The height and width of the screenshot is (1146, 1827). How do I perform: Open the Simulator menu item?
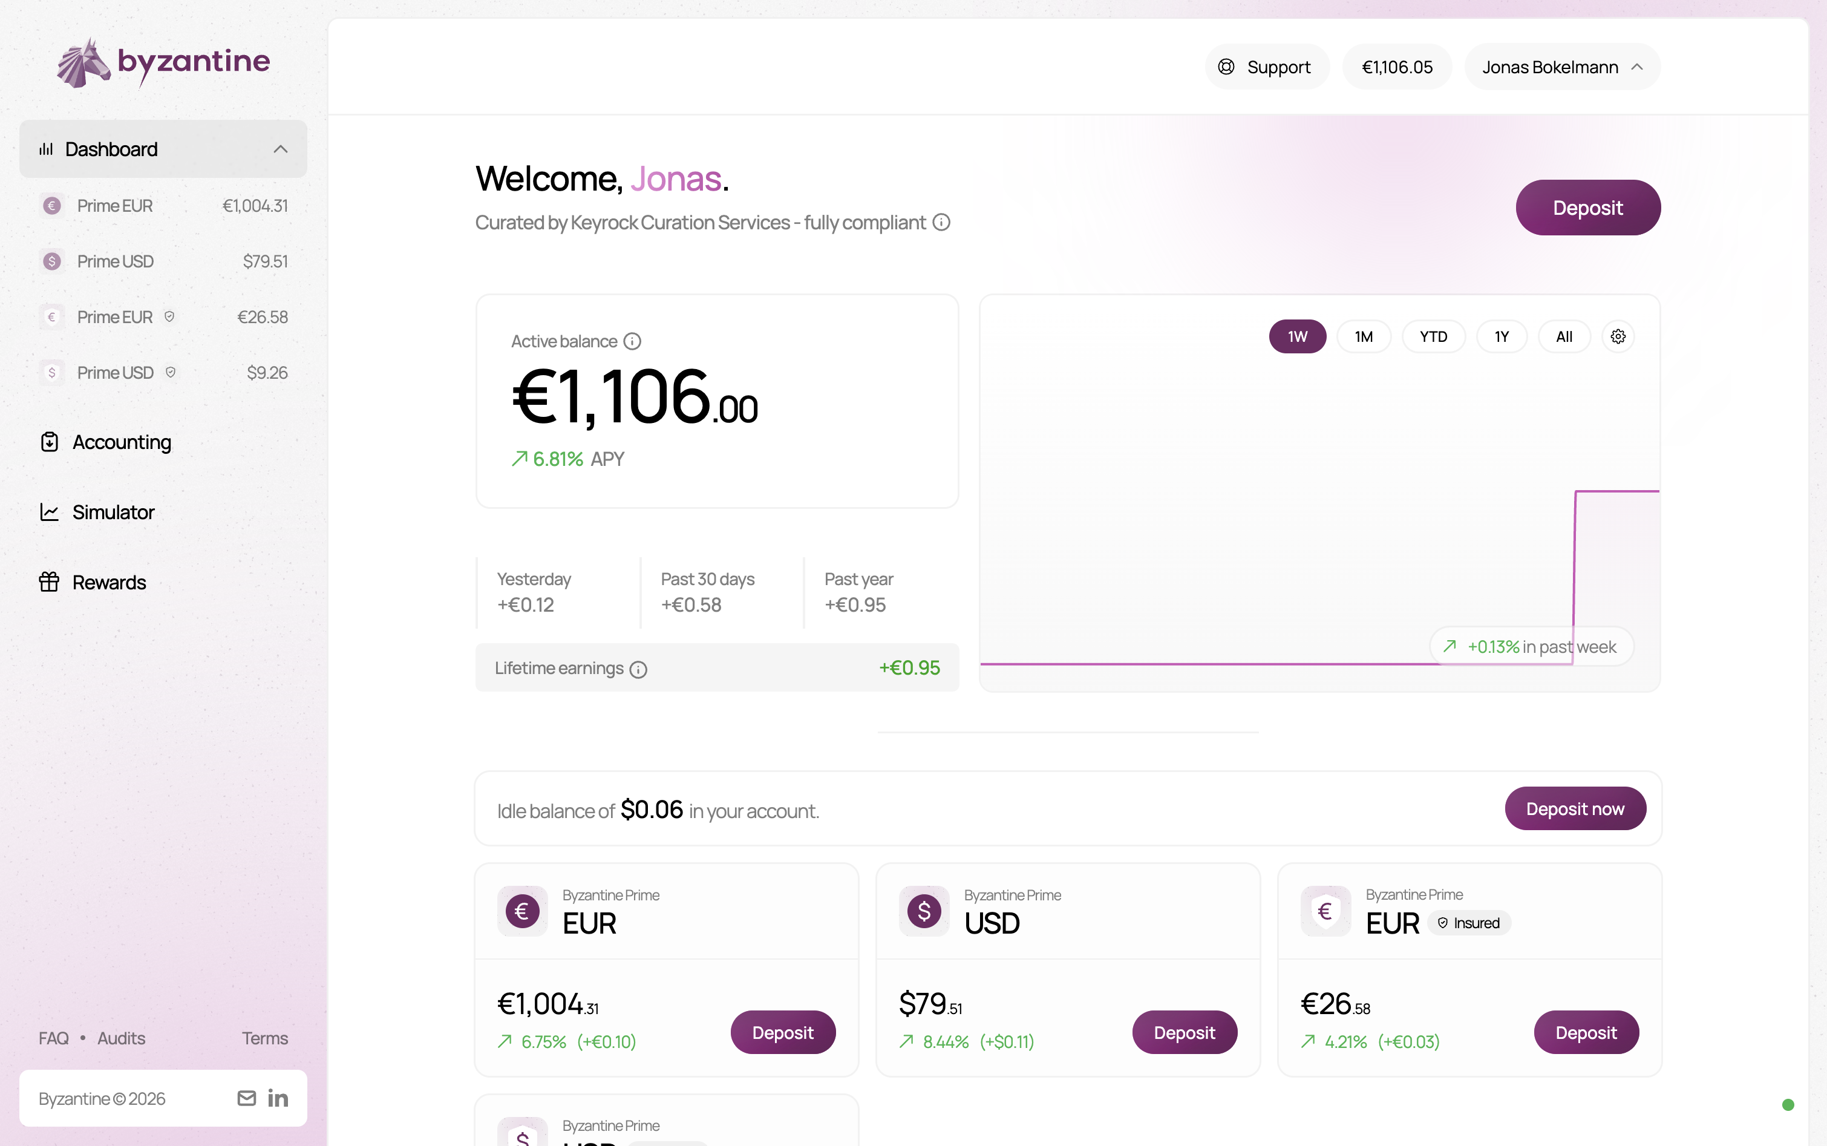[x=113, y=512]
